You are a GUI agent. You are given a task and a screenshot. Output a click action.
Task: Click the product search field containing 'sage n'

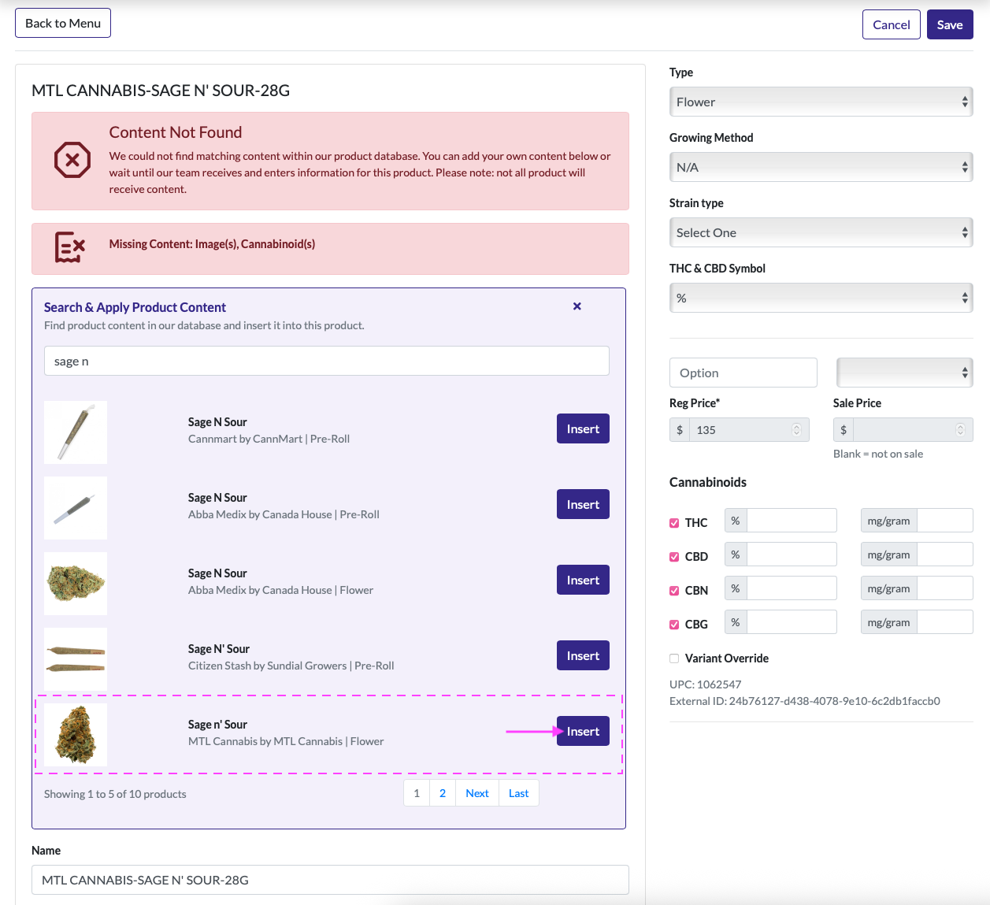click(x=327, y=361)
